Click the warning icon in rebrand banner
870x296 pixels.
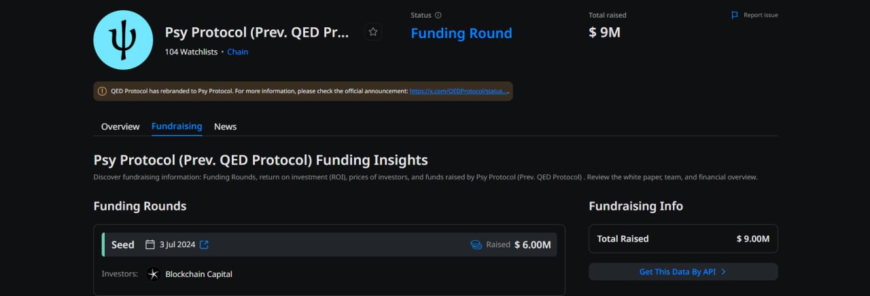(102, 91)
